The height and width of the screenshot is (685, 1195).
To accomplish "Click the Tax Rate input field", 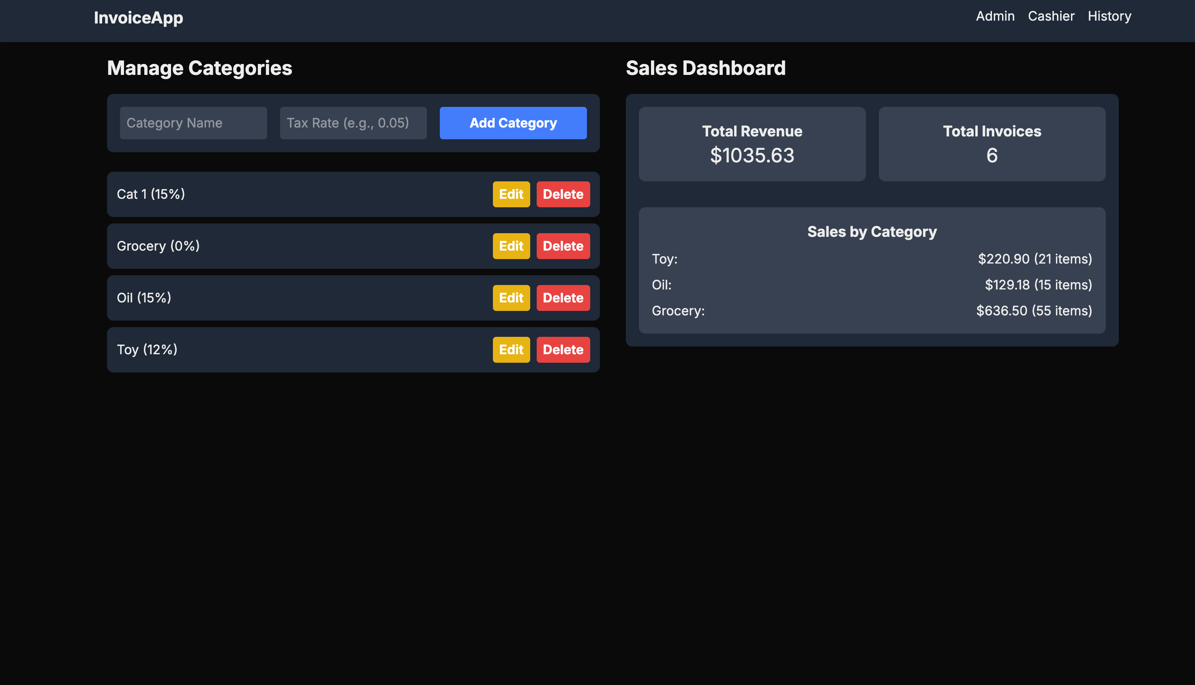I will [353, 123].
